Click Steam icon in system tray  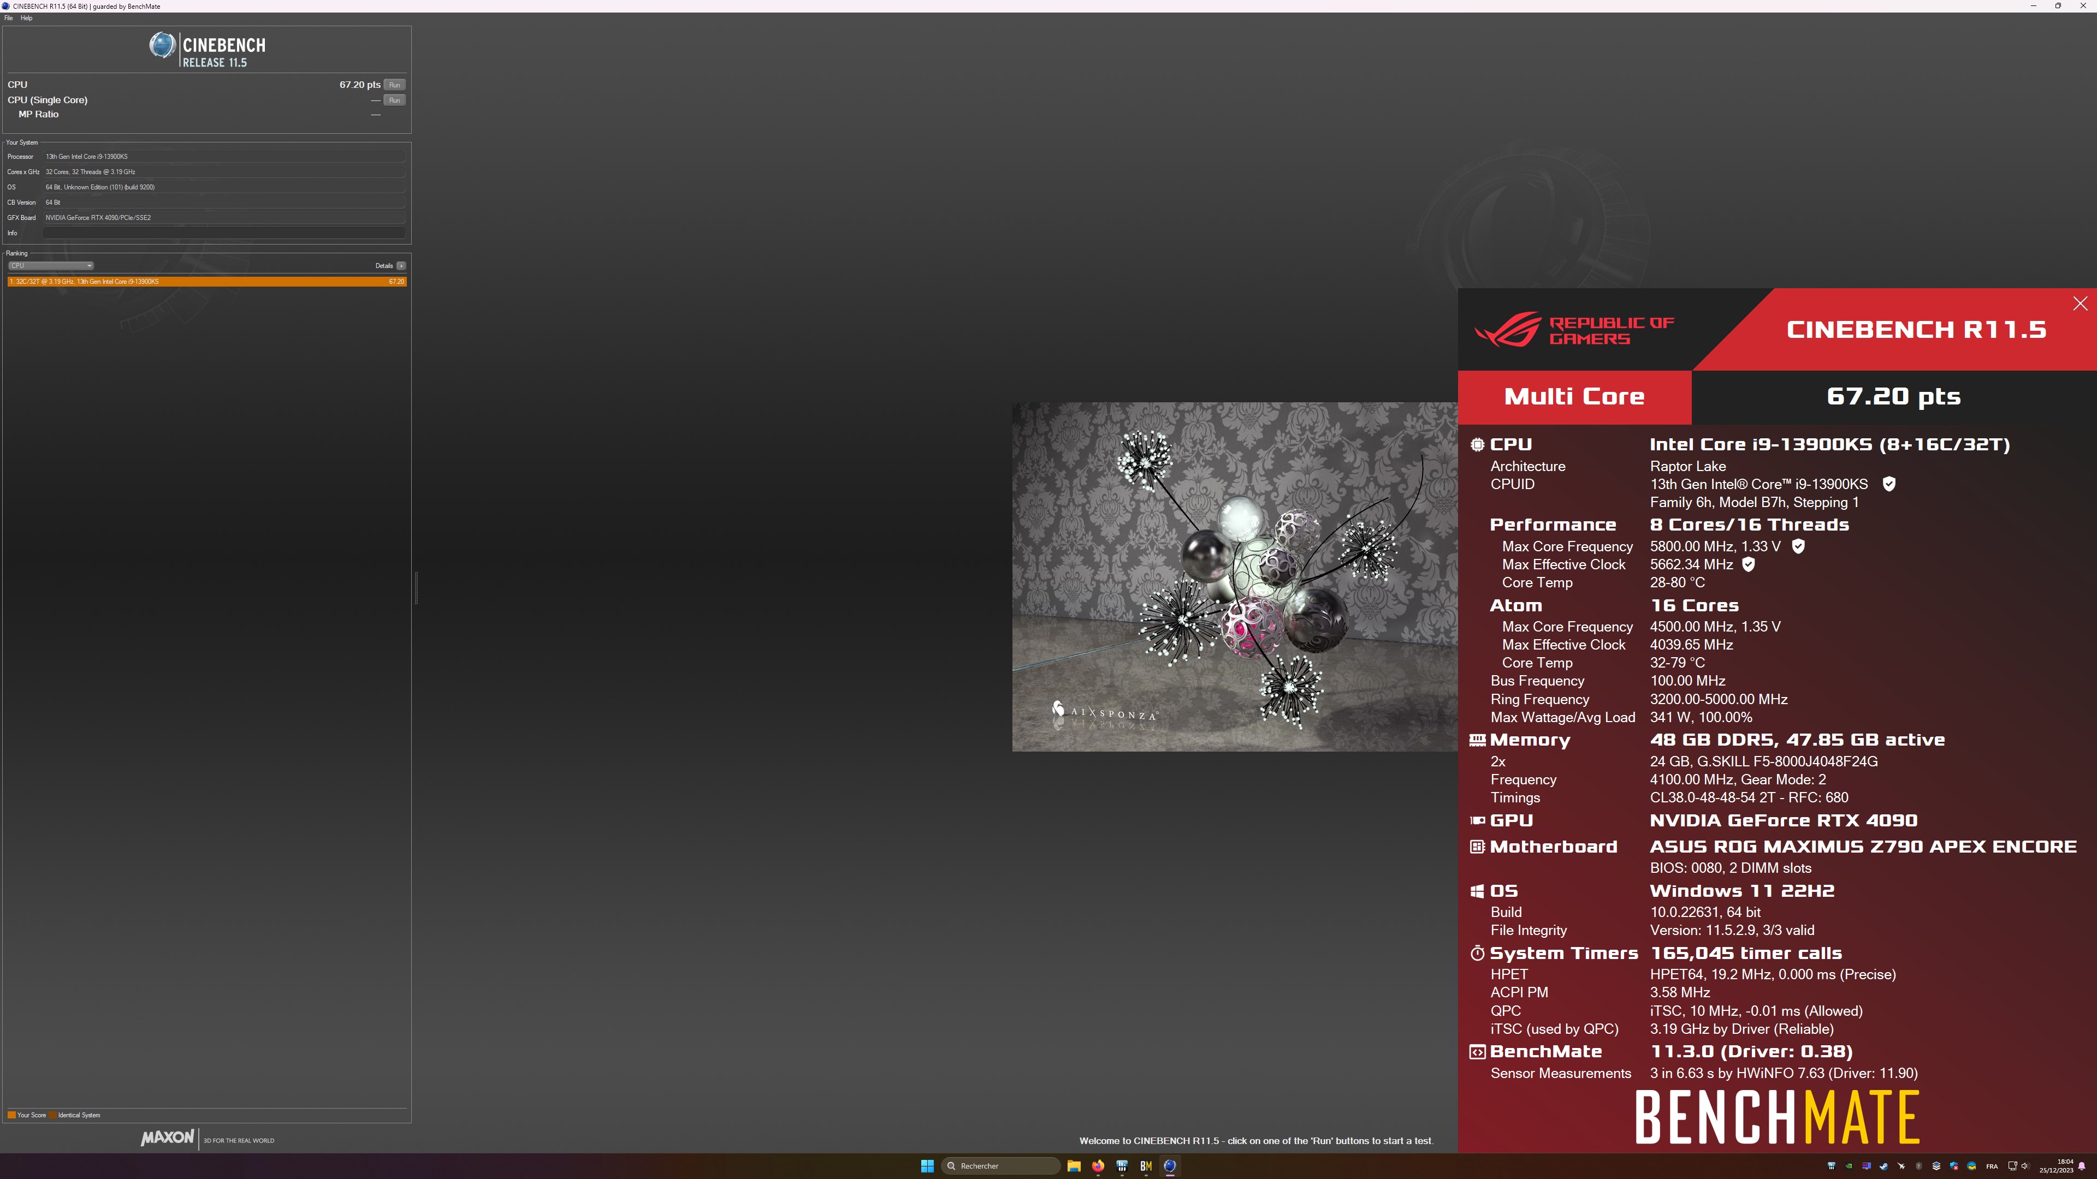click(x=1883, y=1166)
